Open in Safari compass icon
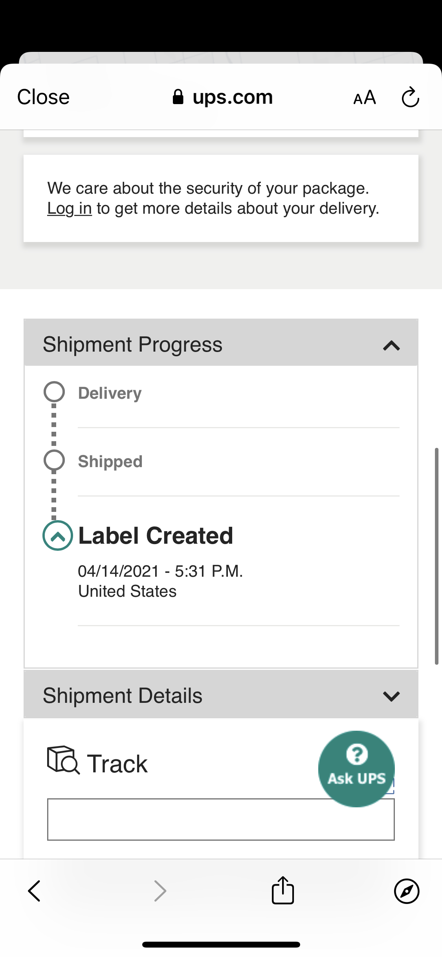The height and width of the screenshot is (957, 442). (406, 891)
